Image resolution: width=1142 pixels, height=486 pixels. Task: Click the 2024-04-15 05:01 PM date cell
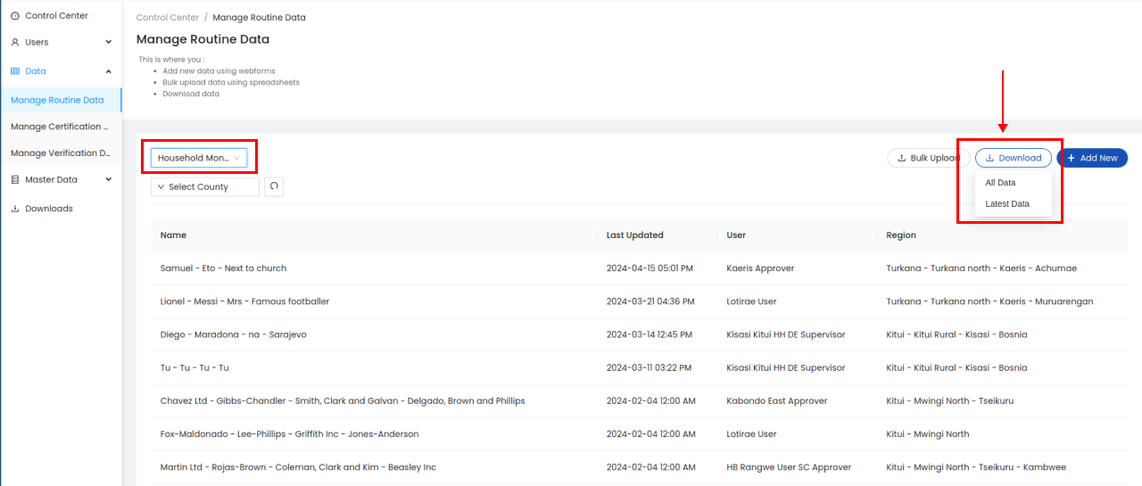pos(650,268)
